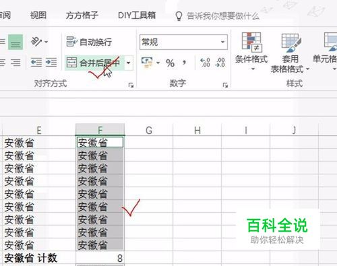This screenshot has width=337, height=266.
Task: Toggle 自动换行 wrap text
Action: (x=89, y=42)
